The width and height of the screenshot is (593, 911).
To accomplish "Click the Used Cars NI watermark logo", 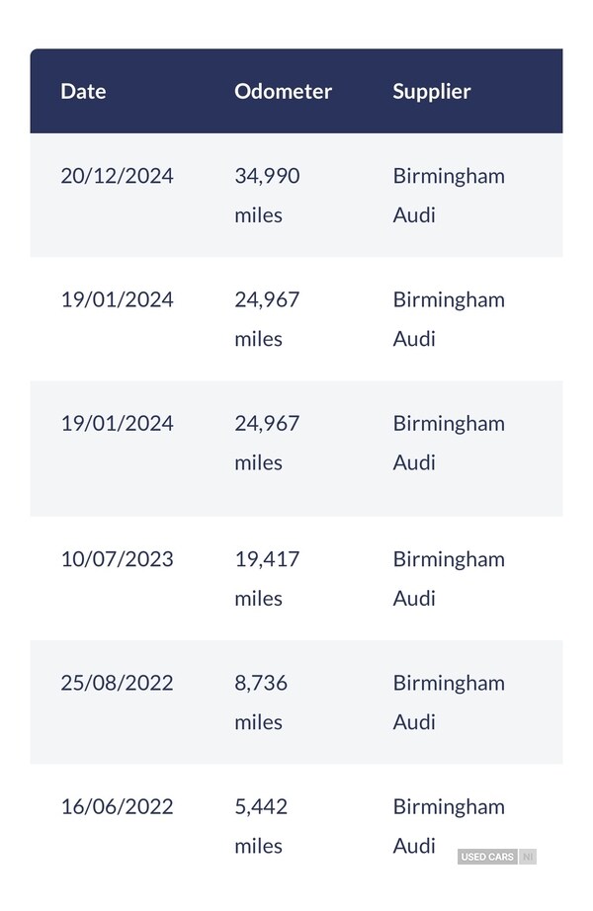I will (x=497, y=857).
